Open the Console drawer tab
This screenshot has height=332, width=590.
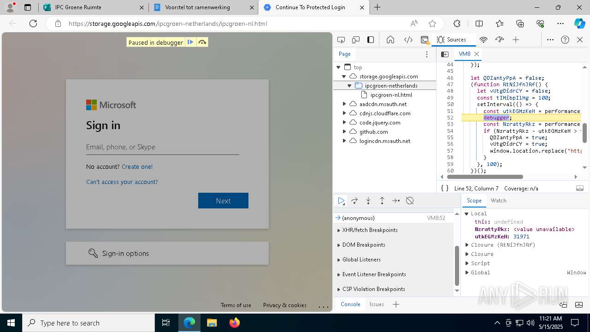(x=350, y=304)
